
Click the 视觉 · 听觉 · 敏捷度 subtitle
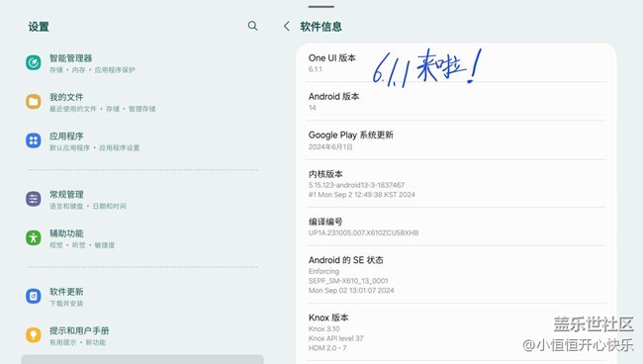[x=82, y=245]
